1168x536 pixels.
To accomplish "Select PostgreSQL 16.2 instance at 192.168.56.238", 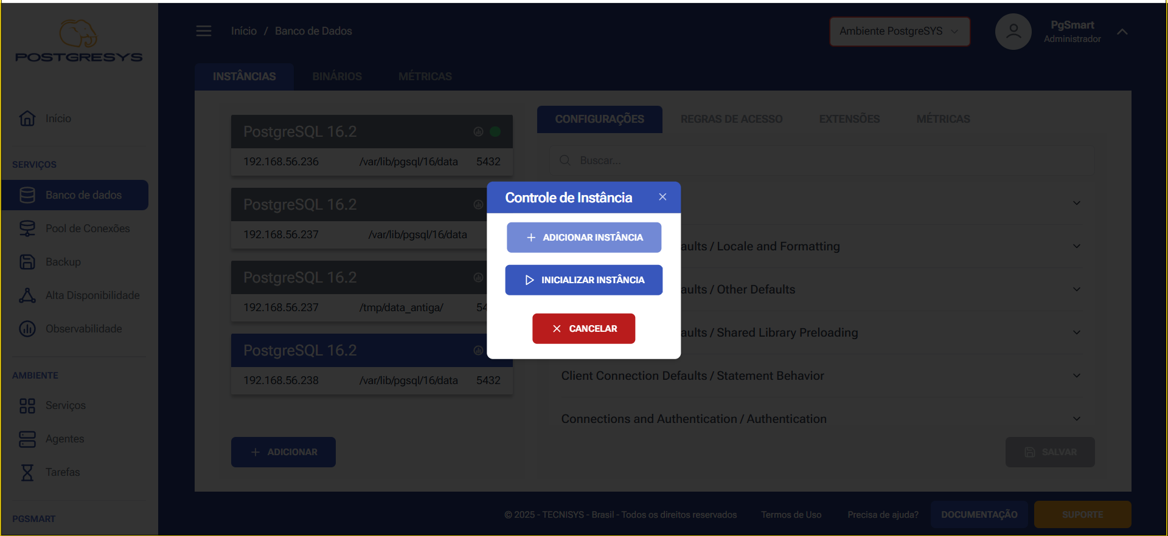I will click(372, 364).
